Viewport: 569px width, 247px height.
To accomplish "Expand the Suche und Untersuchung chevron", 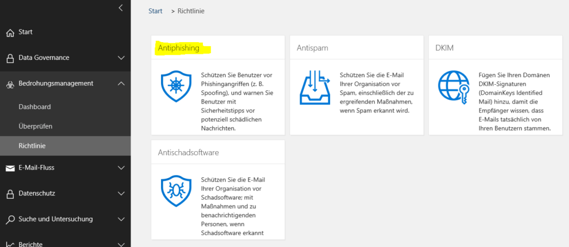I will click(x=121, y=219).
